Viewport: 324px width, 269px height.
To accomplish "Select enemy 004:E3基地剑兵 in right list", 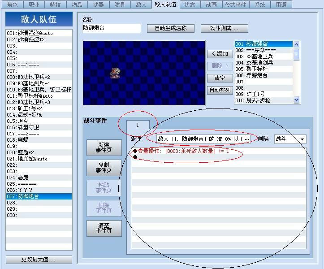I will coord(264,63).
